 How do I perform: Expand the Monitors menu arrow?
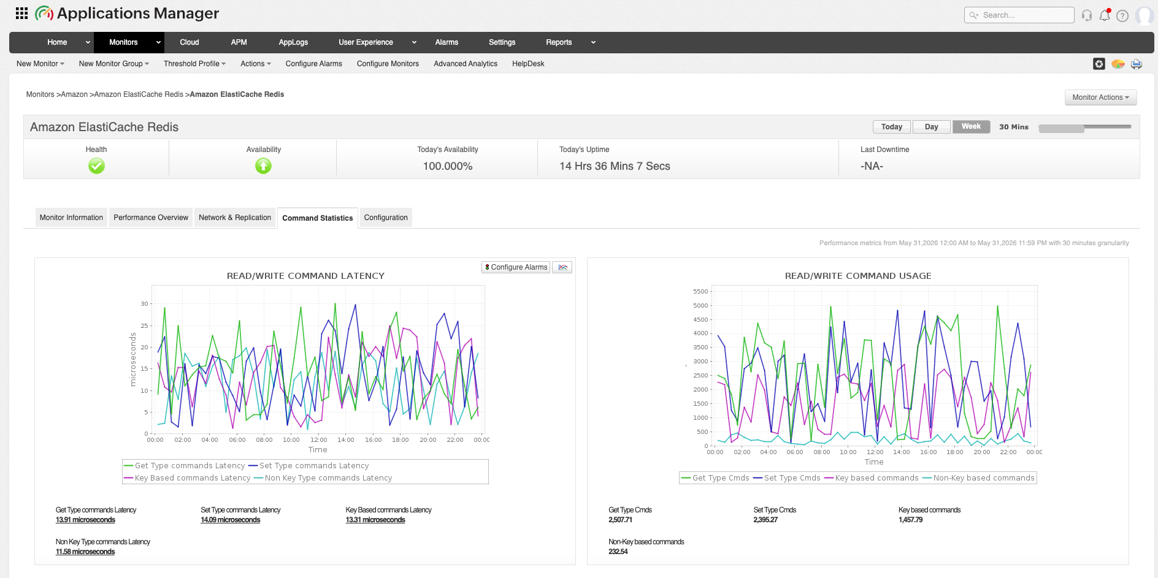pyautogui.click(x=158, y=42)
